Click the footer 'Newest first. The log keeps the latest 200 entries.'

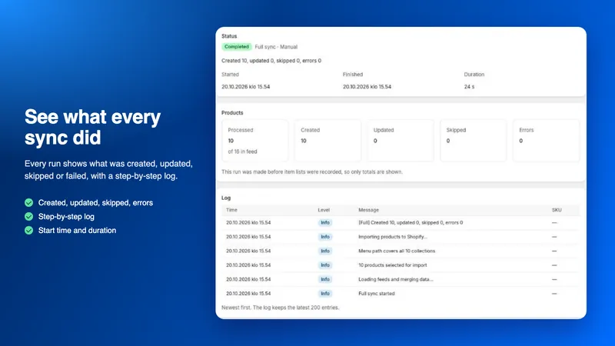[x=281, y=308]
